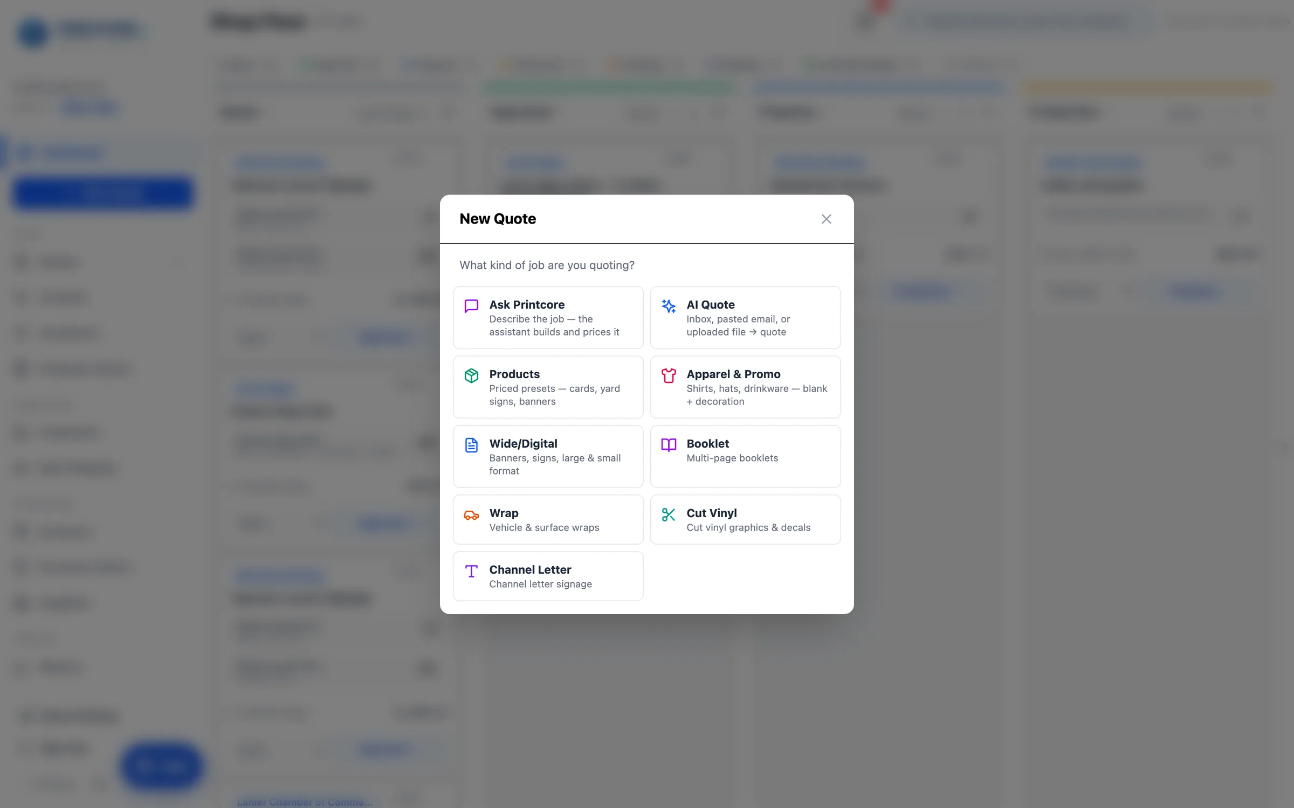Click the Cut Vinyl scissors icon
Image resolution: width=1294 pixels, height=808 pixels.
coord(669,514)
